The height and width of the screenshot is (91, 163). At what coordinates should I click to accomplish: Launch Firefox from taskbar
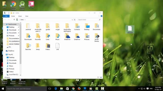[79, 89]
